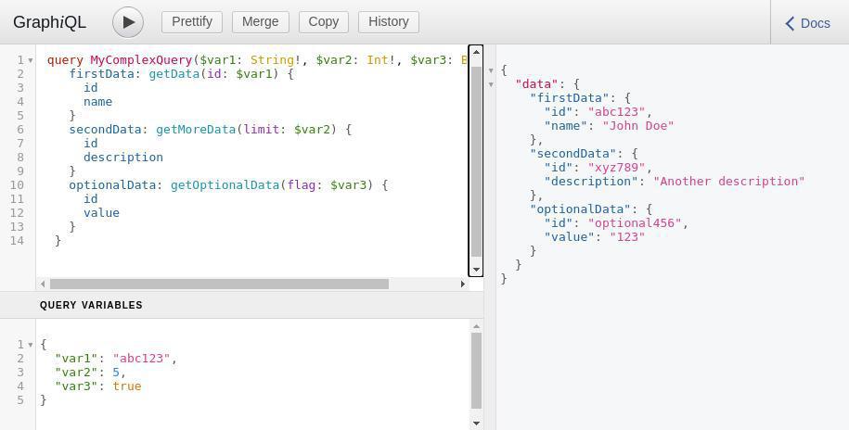Viewport: 849px width, 430px height.
Task: Click "abc123" value in query variables
Action: click(x=141, y=358)
